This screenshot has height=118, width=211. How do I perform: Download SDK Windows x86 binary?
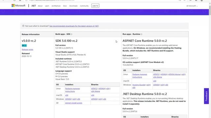[105, 99]
